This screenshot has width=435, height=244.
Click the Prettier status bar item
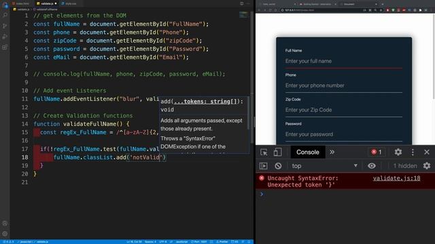pos(222,242)
